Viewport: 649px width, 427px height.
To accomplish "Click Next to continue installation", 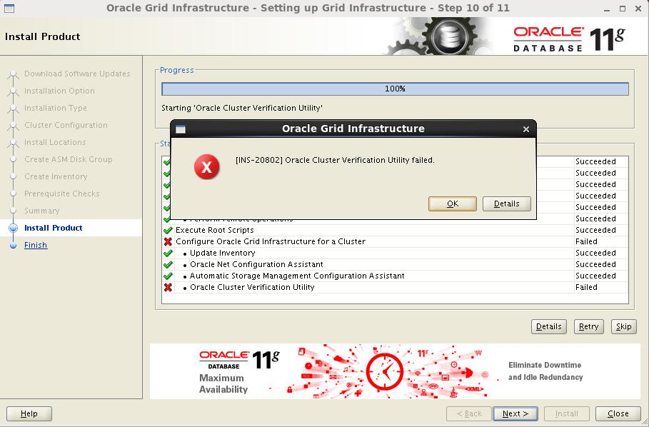I will tap(515, 413).
